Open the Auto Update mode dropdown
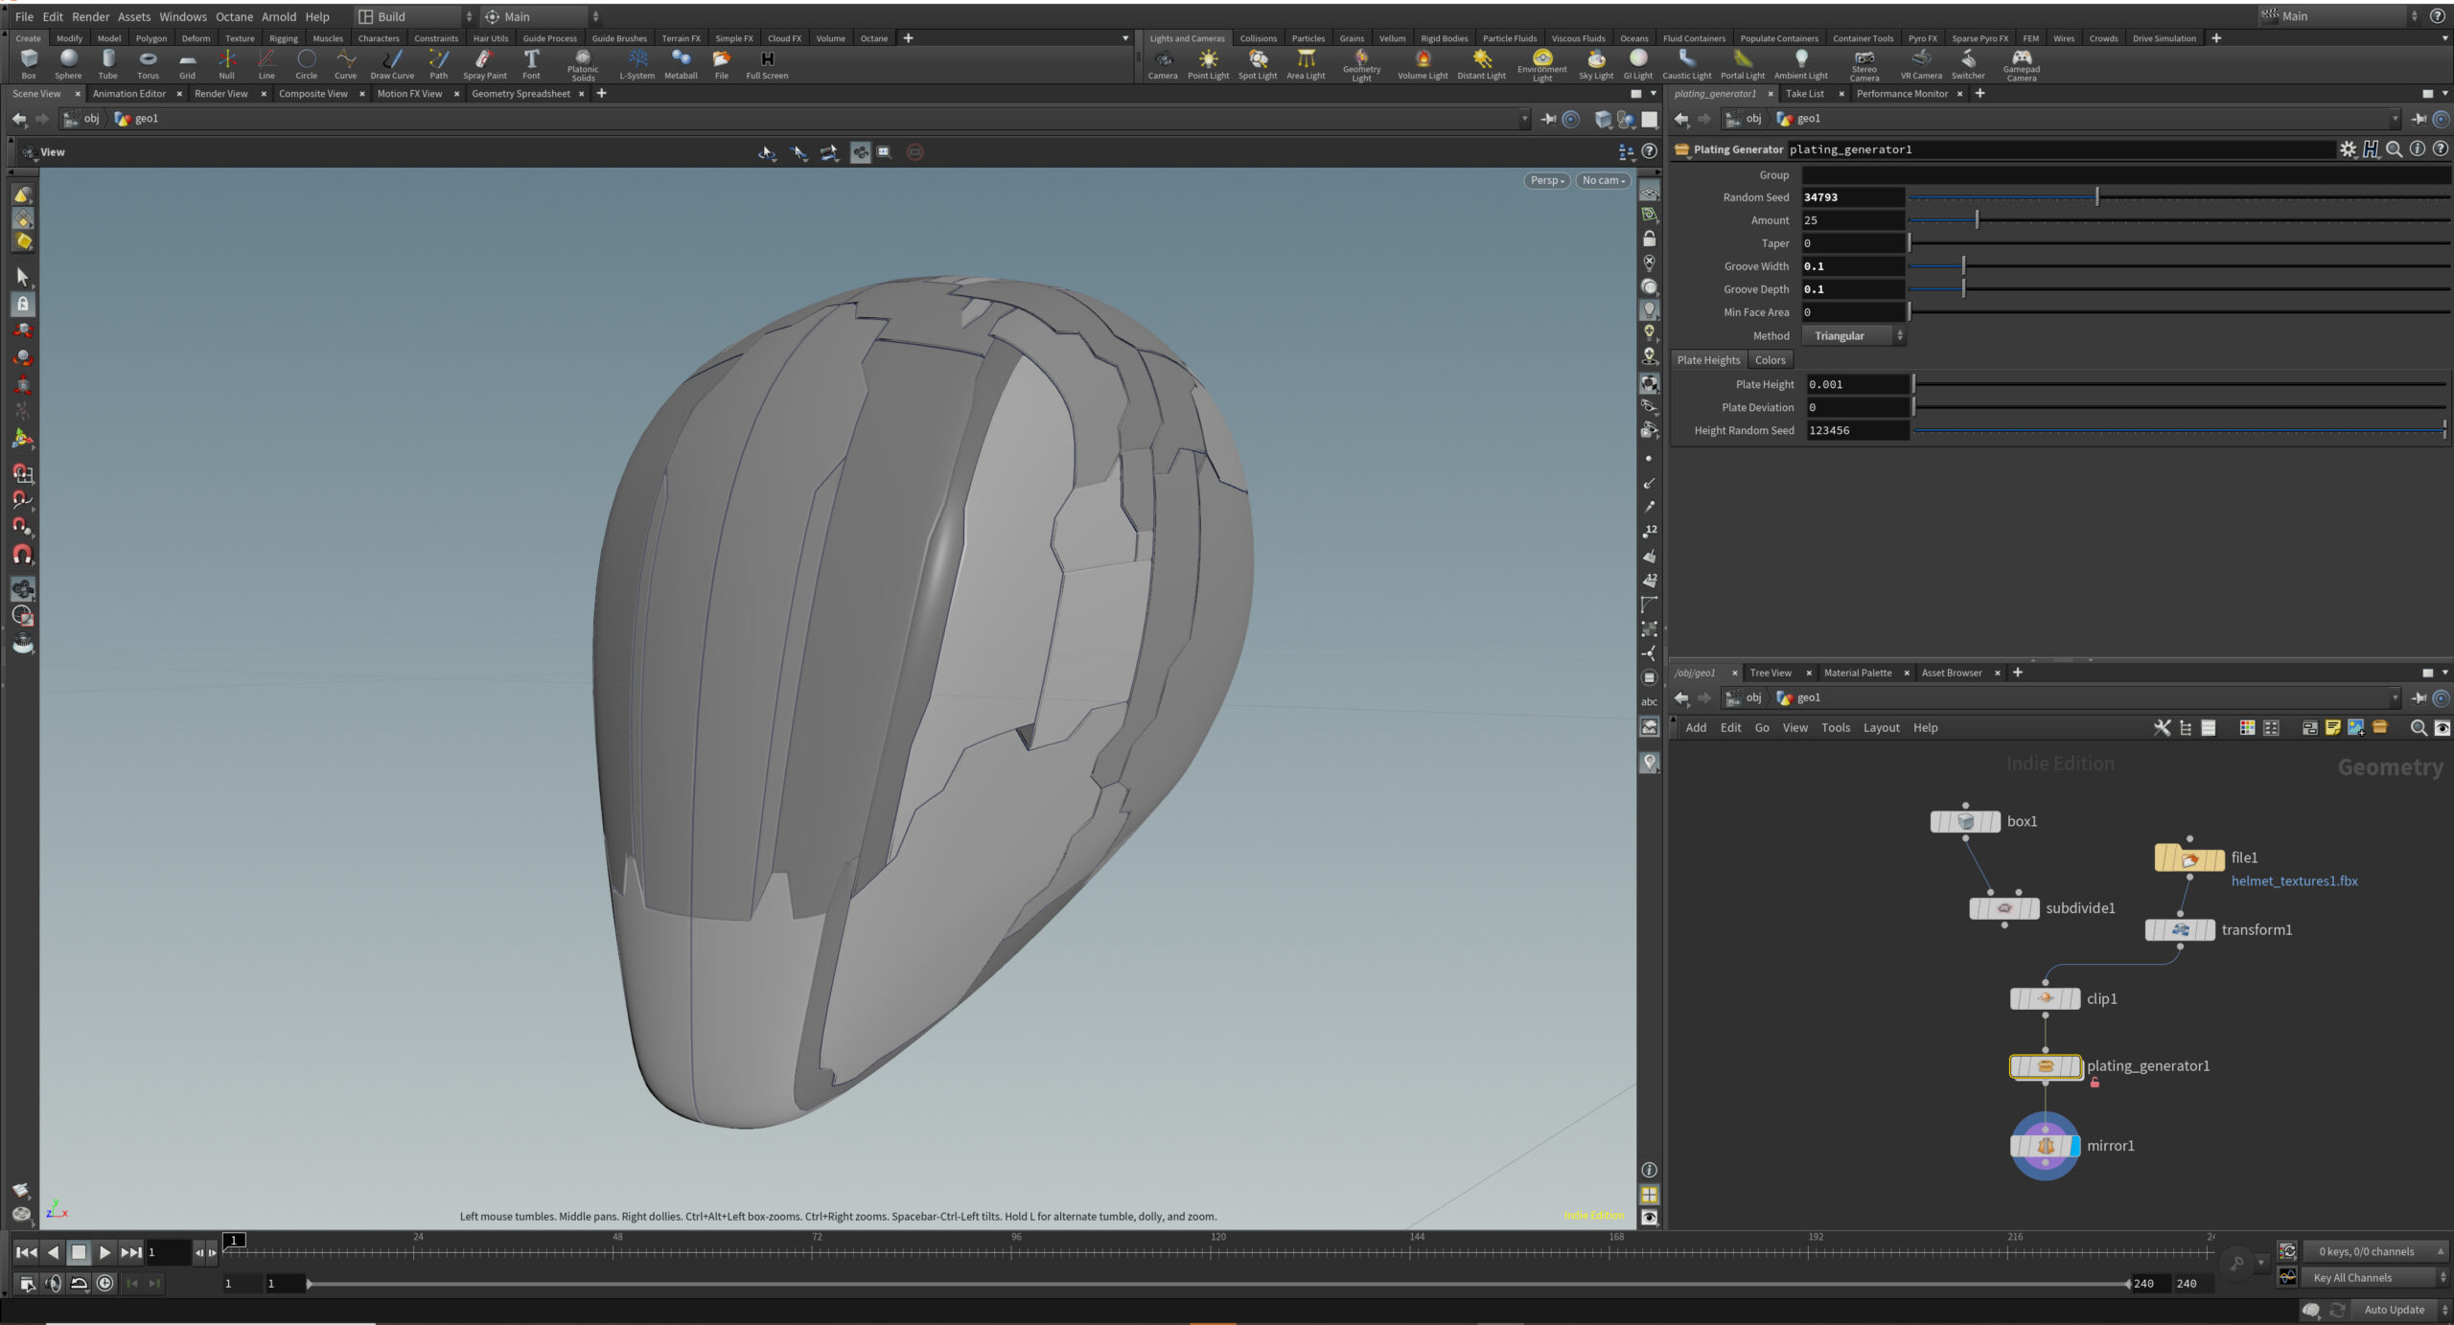The width and height of the screenshot is (2454, 1325). [2402, 1310]
